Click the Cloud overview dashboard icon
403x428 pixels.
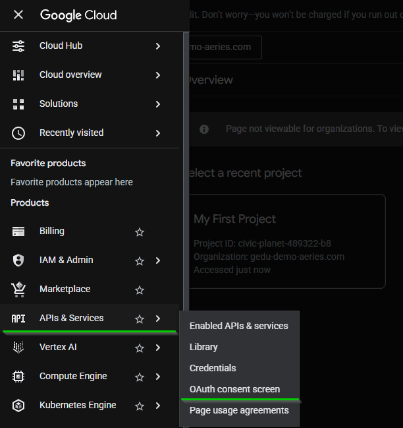[18, 75]
